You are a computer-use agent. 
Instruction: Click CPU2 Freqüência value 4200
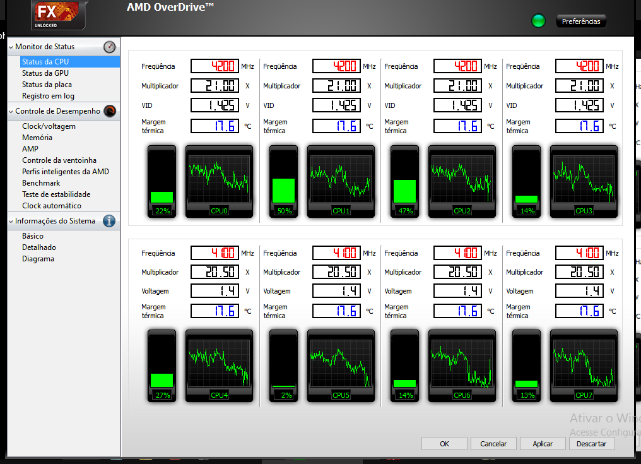(x=457, y=66)
